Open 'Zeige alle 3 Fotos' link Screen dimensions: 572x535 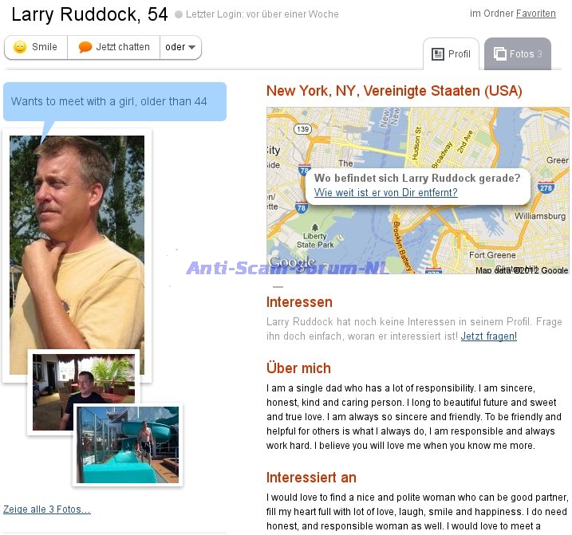47,509
